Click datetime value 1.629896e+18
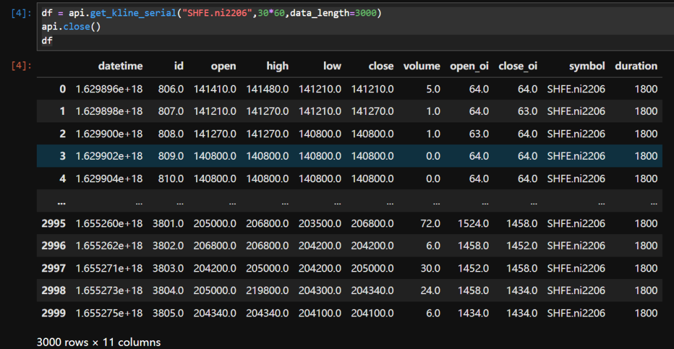 click(109, 89)
